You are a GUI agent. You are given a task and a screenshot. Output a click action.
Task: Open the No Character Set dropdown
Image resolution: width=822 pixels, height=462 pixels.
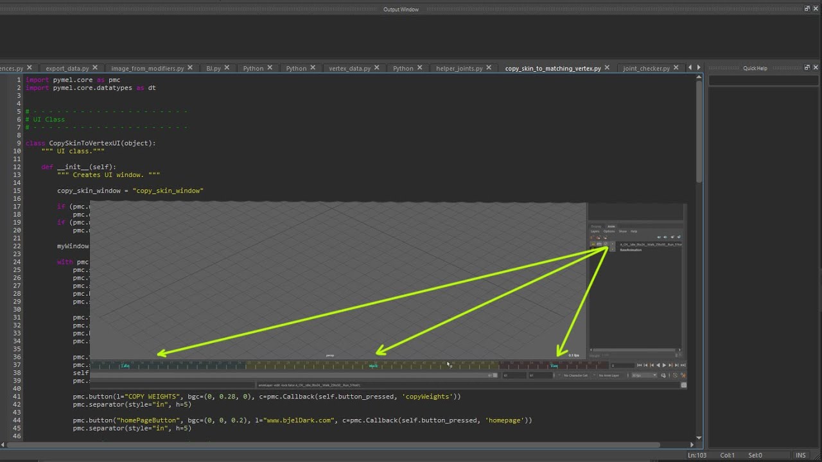point(574,375)
